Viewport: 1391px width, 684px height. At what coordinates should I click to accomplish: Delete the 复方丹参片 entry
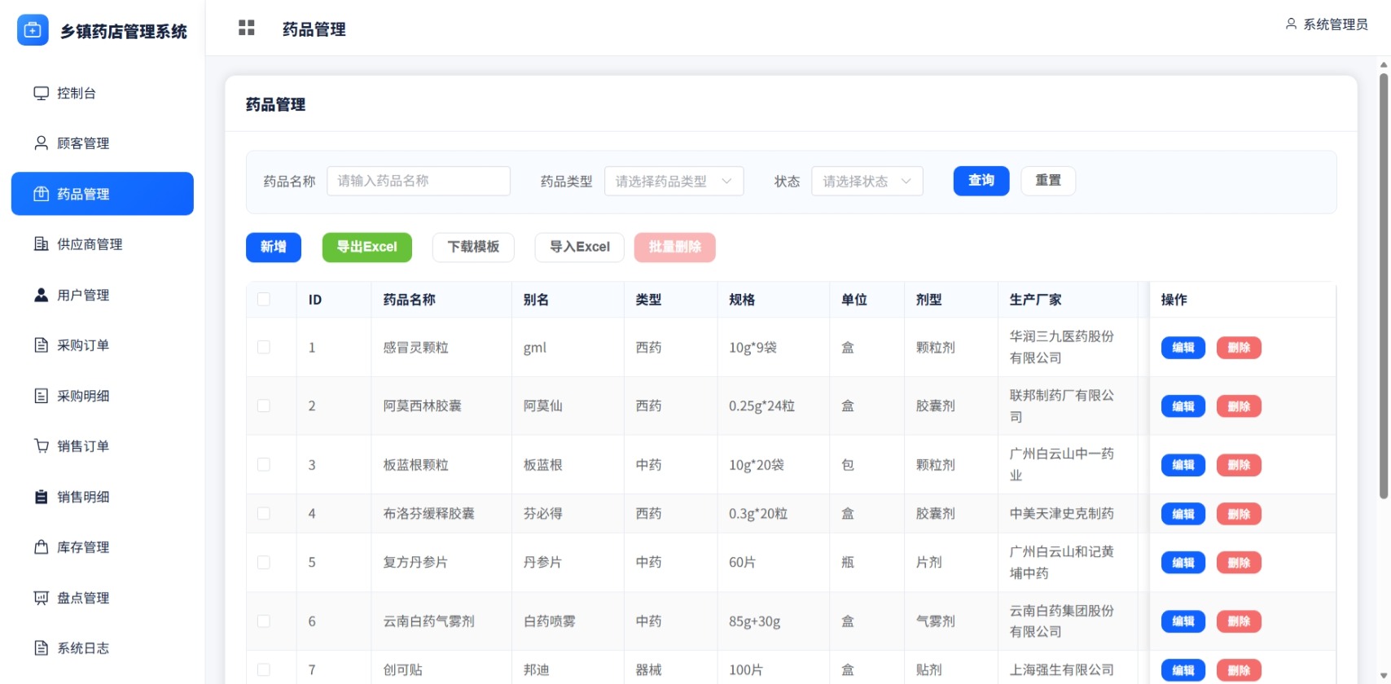pos(1239,563)
